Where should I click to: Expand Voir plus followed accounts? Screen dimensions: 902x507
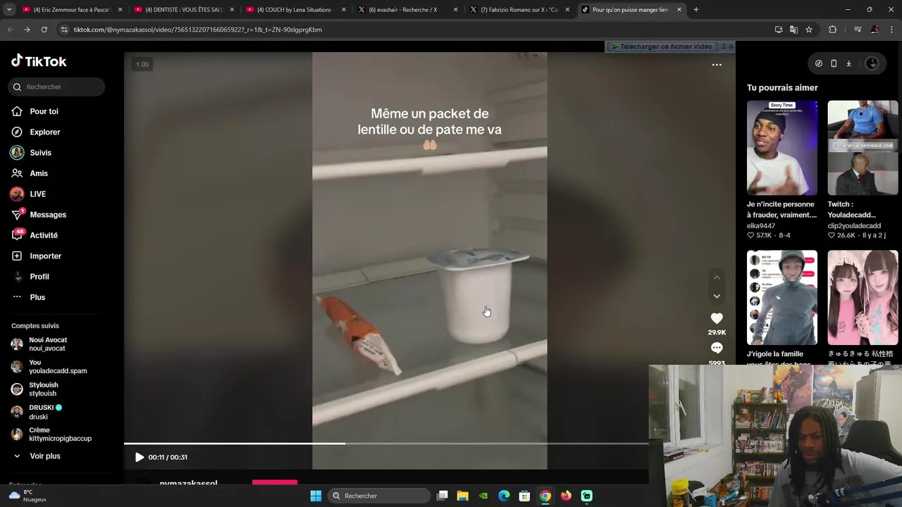tap(44, 456)
